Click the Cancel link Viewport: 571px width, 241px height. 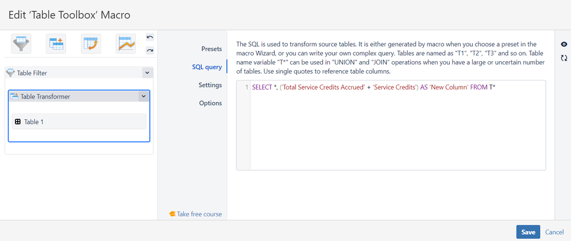(554, 232)
